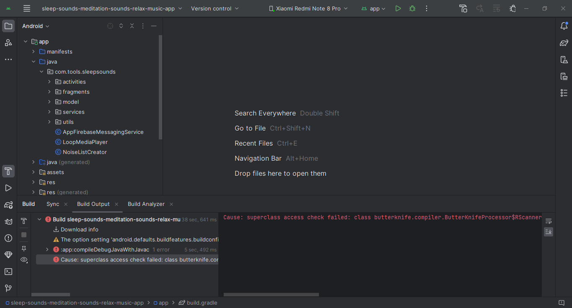Toggle build view filter eye icon
The width and height of the screenshot is (572, 308).
pyautogui.click(x=24, y=260)
